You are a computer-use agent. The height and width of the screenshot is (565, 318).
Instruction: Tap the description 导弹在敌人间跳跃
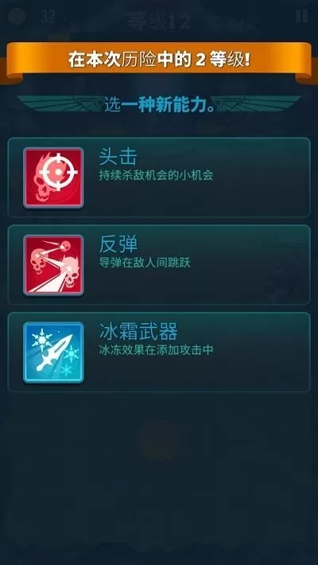point(145,263)
